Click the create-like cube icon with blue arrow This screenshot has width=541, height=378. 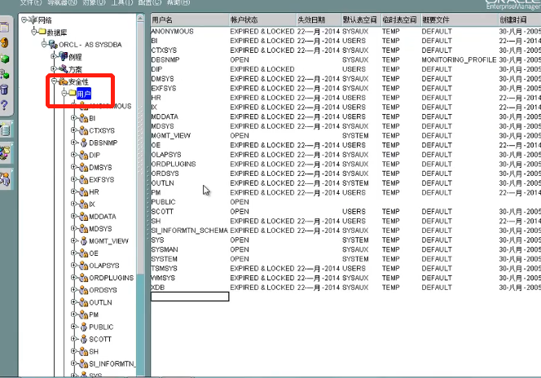pyautogui.click(x=5, y=74)
